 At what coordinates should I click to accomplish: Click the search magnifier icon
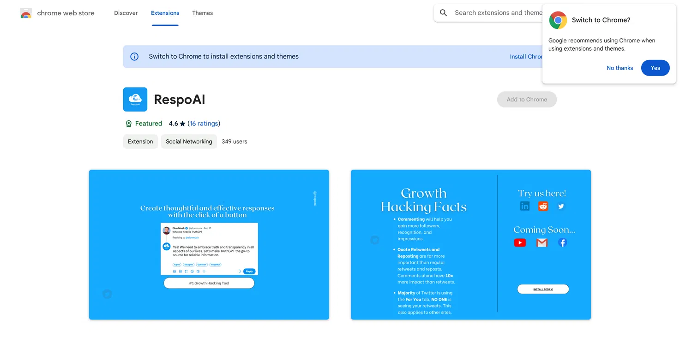pos(443,13)
